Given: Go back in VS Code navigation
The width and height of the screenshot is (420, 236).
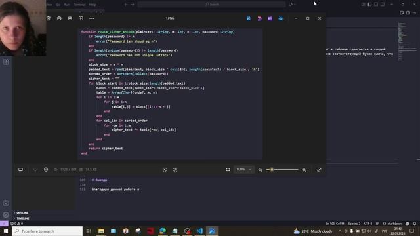Looking at the screenshot, I should pos(126,5).
